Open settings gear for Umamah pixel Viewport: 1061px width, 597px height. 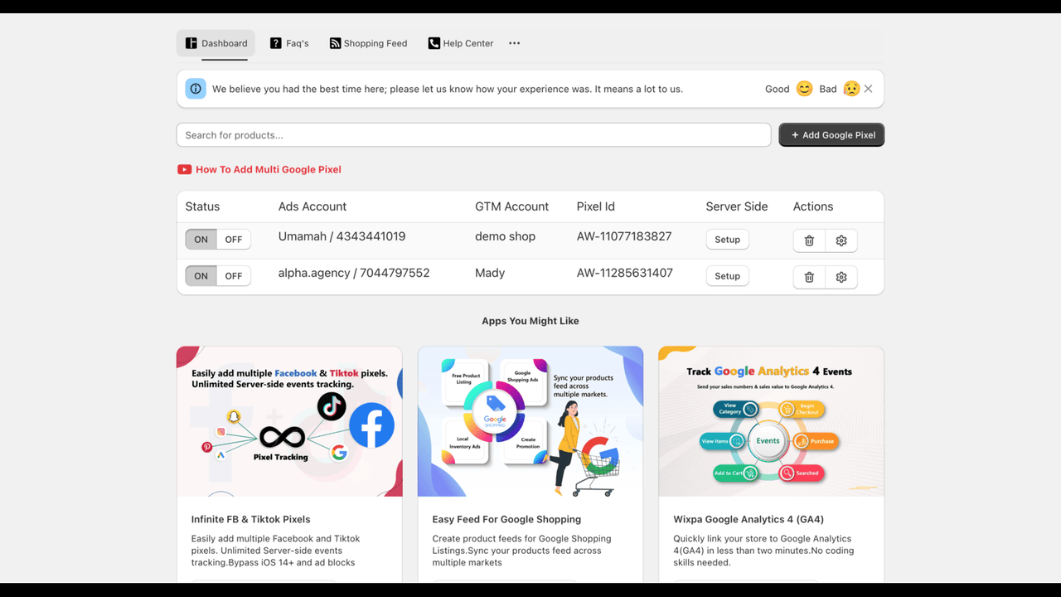(x=841, y=240)
